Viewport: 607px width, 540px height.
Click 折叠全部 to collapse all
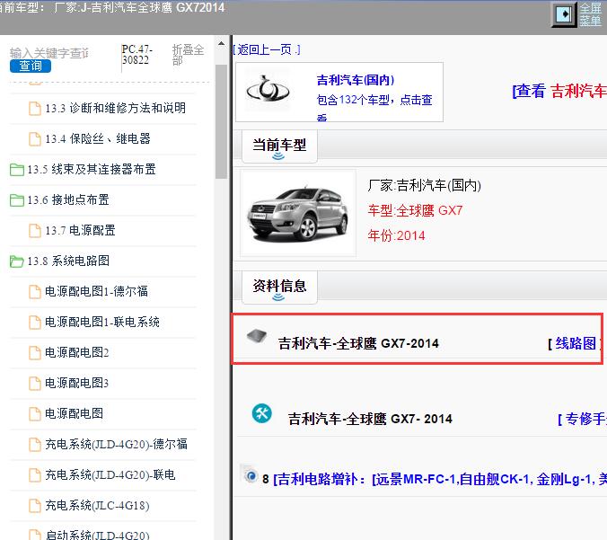coord(188,55)
